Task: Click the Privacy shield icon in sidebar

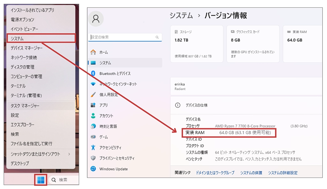Action: pyautogui.click(x=93, y=158)
